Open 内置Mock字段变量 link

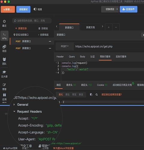[x=63, y=148]
